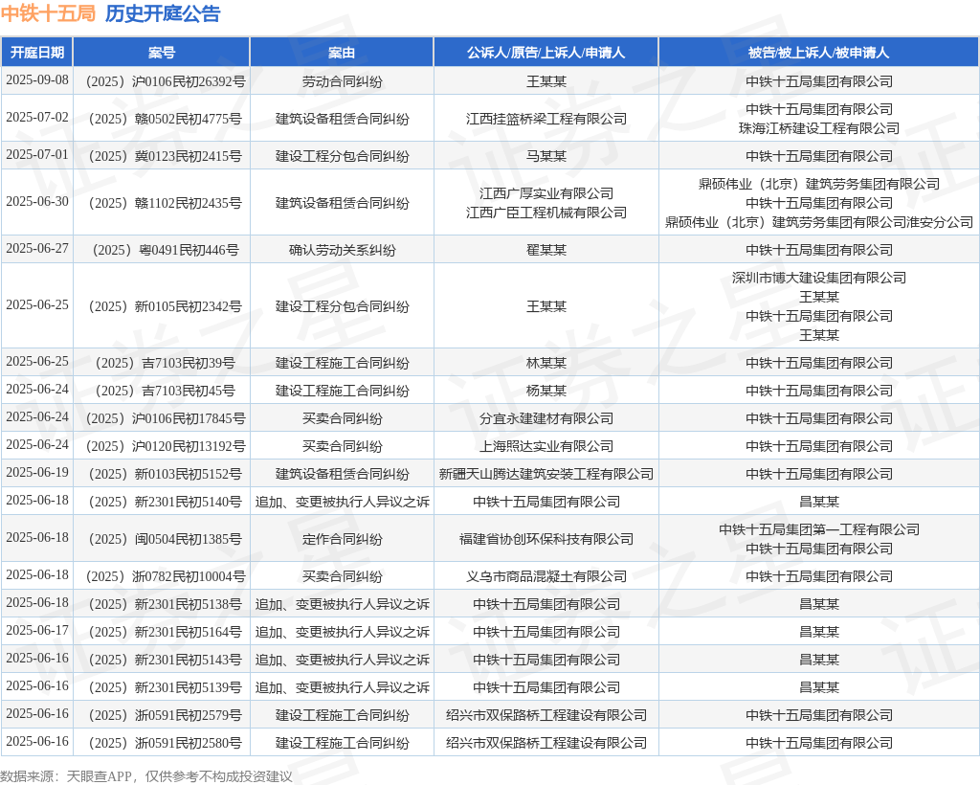This screenshot has height=785, width=980.
Task: Click 确认劳动关系纠纷 case cause
Action: tap(342, 250)
